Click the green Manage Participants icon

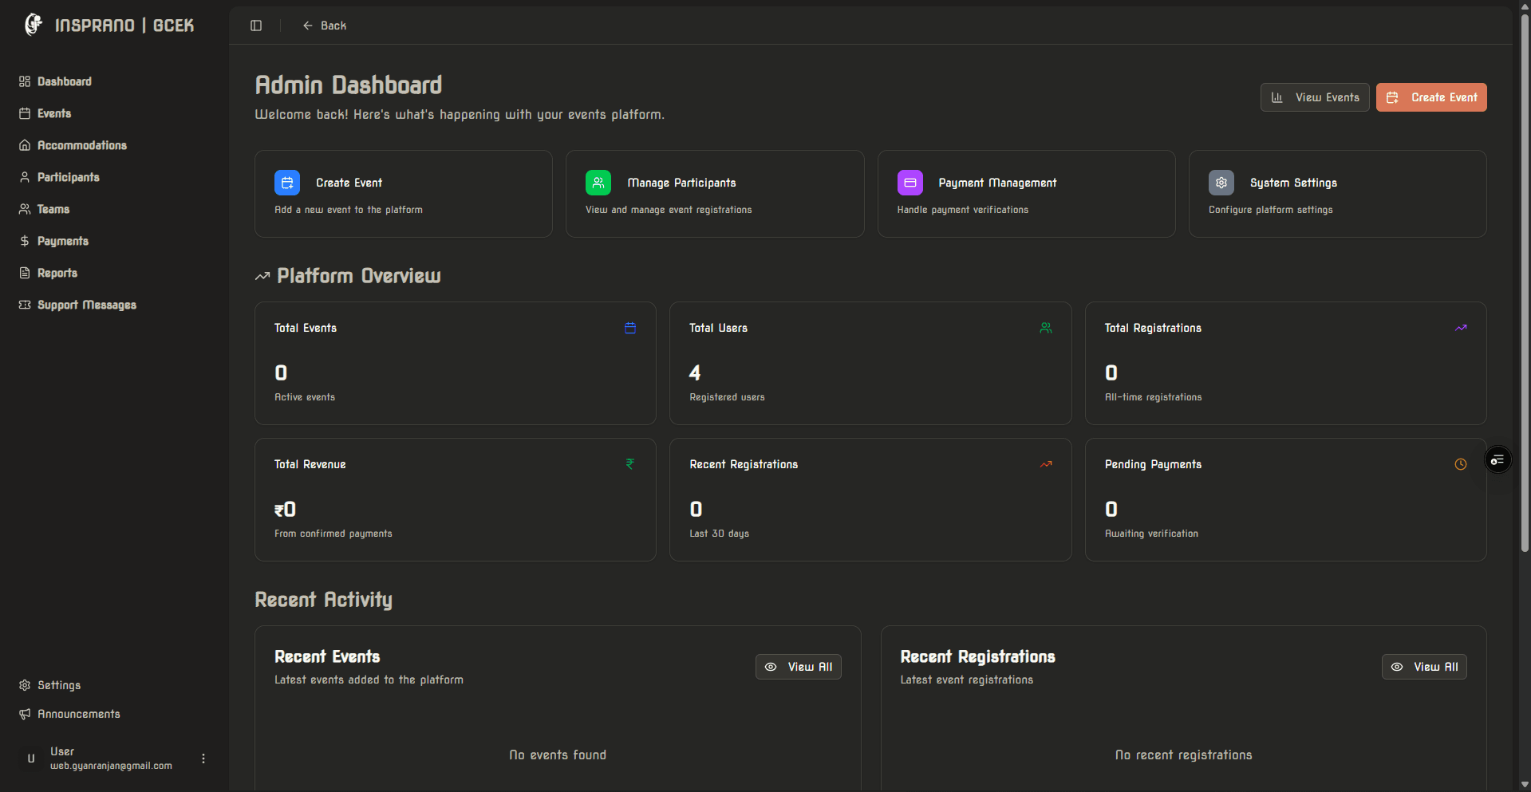(x=598, y=183)
